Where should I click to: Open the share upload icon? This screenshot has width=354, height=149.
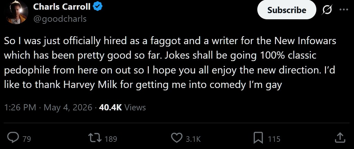pos(340,138)
